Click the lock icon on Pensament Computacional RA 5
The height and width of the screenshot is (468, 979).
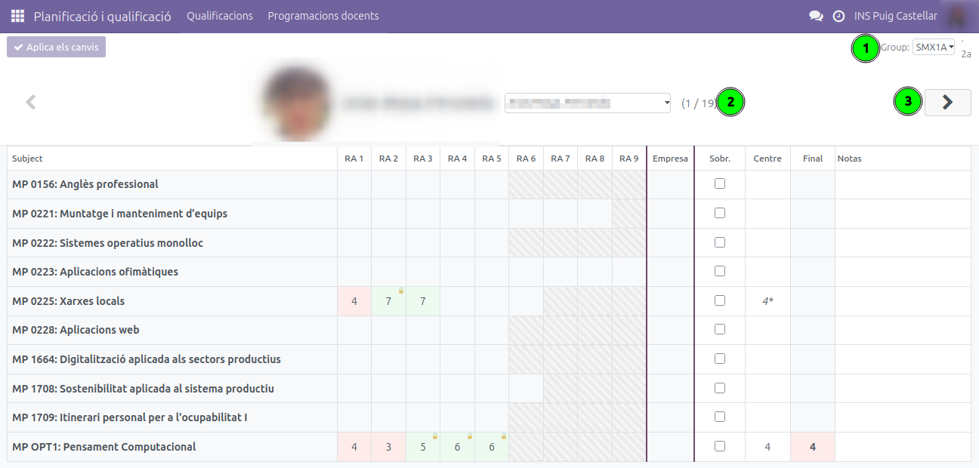[504, 436]
